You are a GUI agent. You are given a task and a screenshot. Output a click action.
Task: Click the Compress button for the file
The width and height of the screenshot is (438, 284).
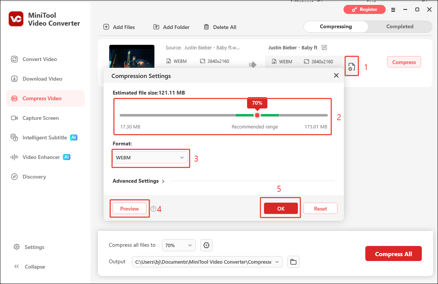(x=404, y=62)
